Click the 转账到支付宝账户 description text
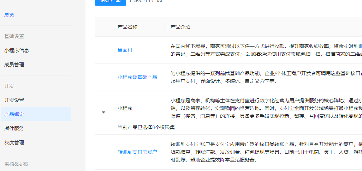The height and width of the screenshot is (171, 362). 266,152
